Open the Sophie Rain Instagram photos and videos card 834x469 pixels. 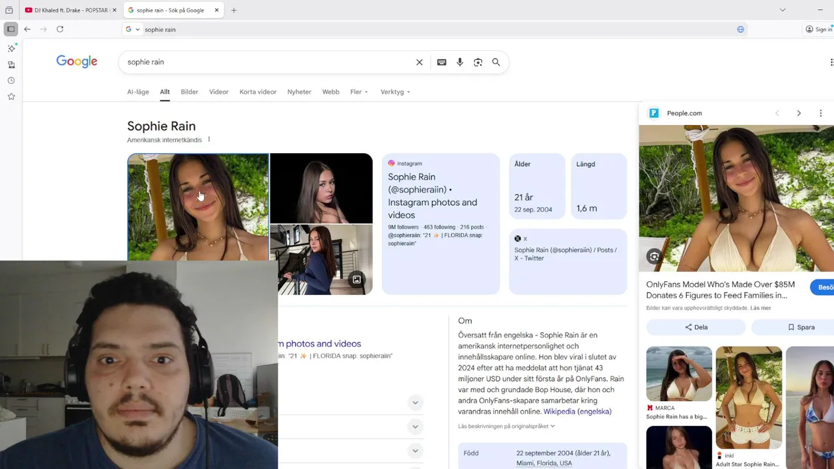(440, 223)
